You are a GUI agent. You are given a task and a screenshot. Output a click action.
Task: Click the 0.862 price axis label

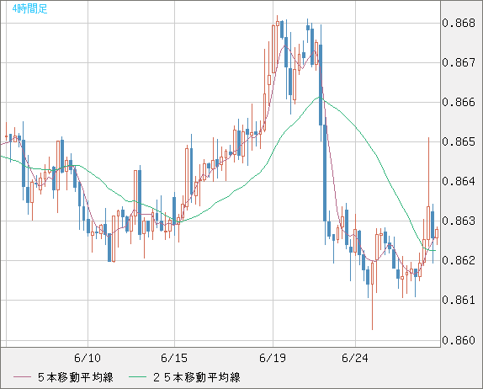[459, 260]
